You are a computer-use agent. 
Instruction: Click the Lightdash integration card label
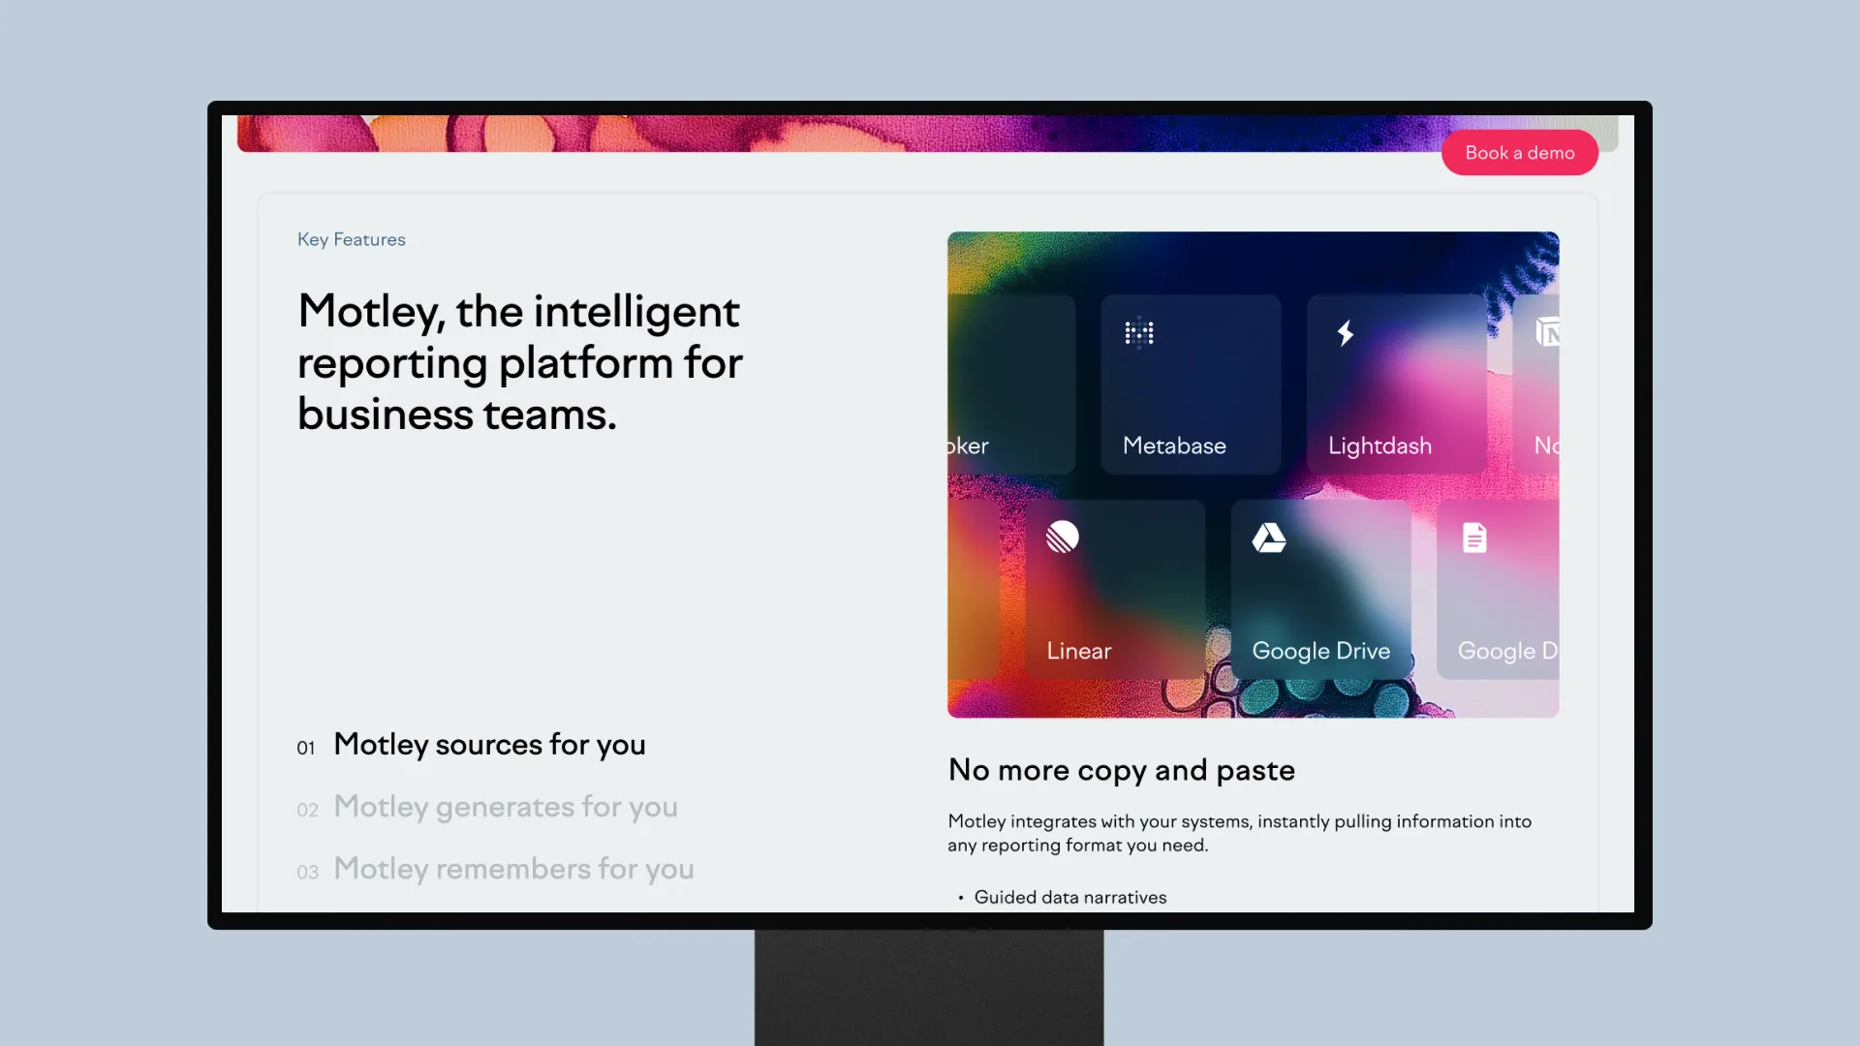1379,446
